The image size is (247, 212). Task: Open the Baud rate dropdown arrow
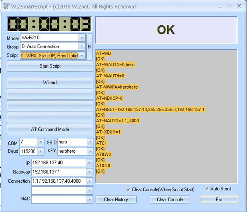pos(41,151)
